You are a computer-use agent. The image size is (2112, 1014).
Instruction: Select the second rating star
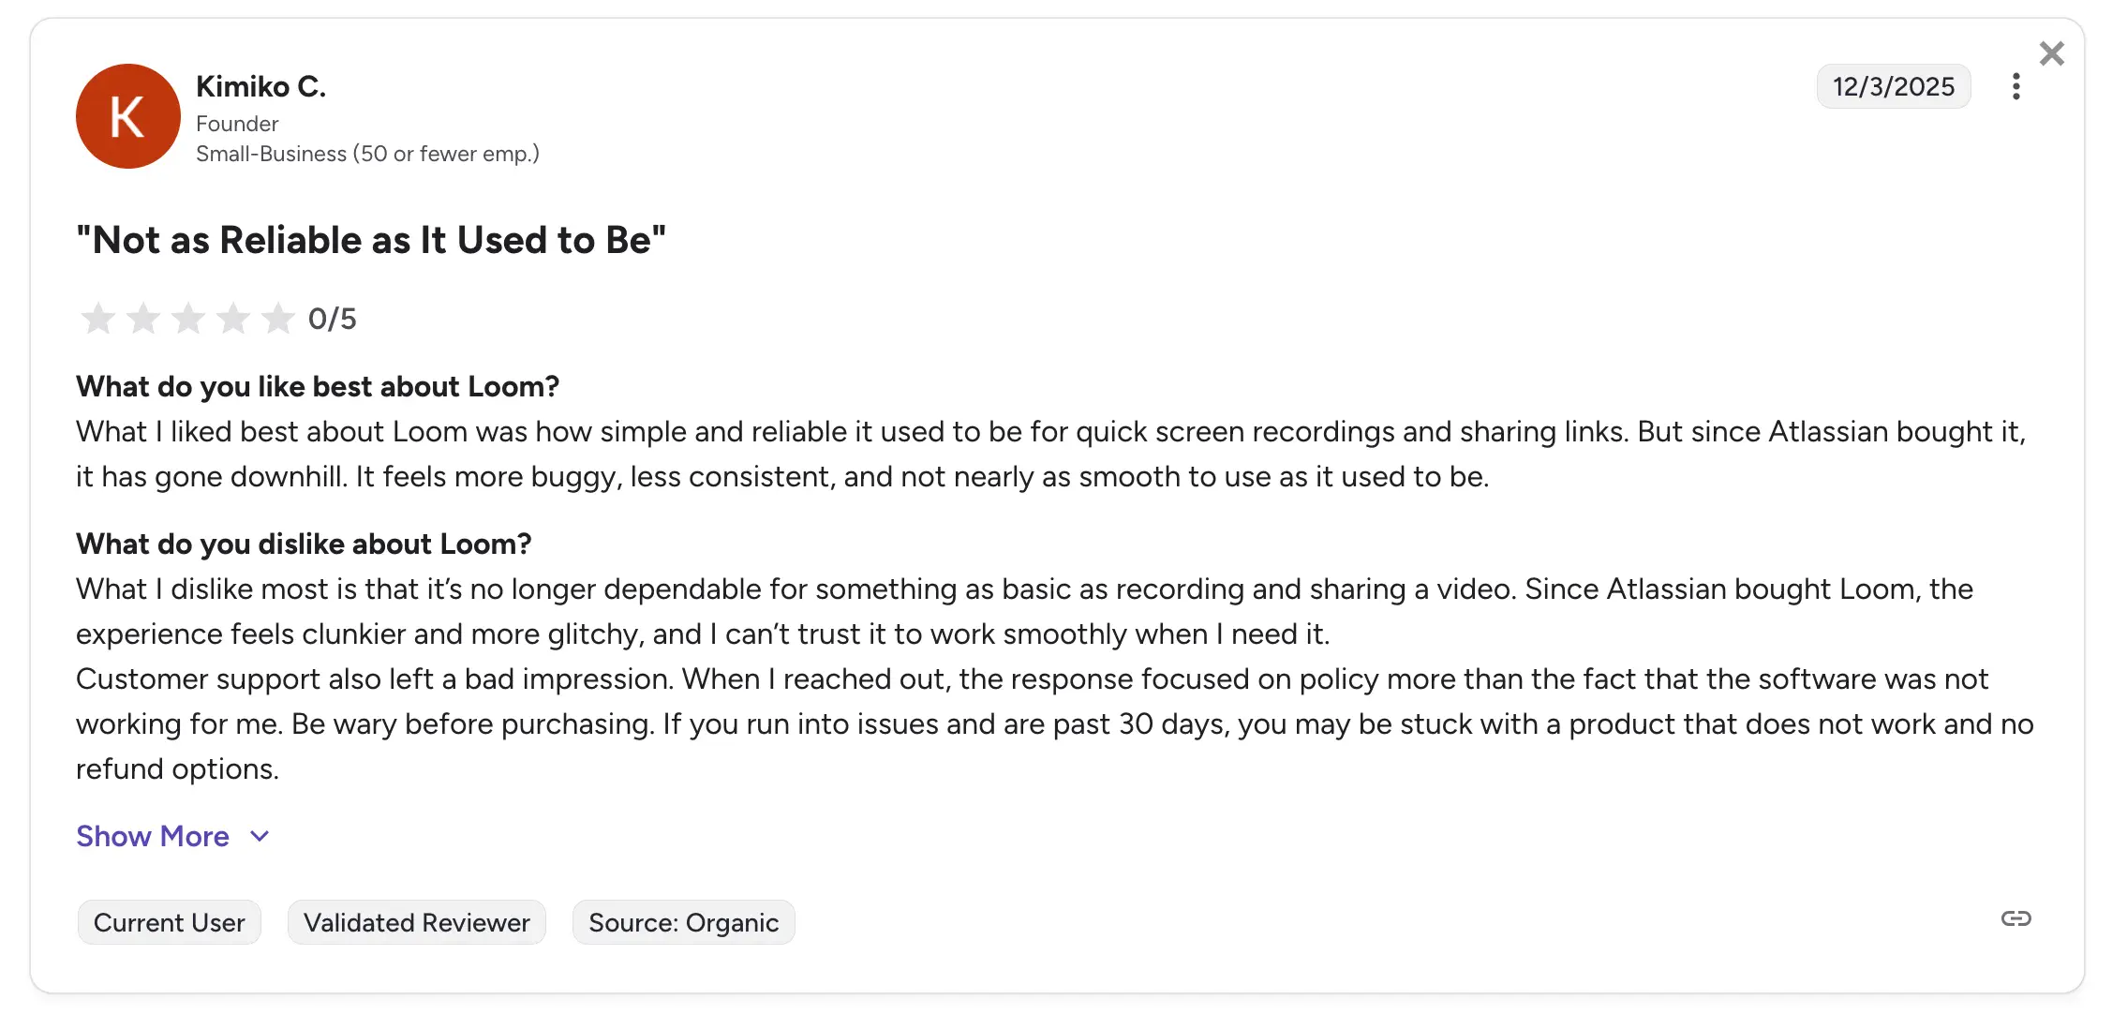coord(142,319)
